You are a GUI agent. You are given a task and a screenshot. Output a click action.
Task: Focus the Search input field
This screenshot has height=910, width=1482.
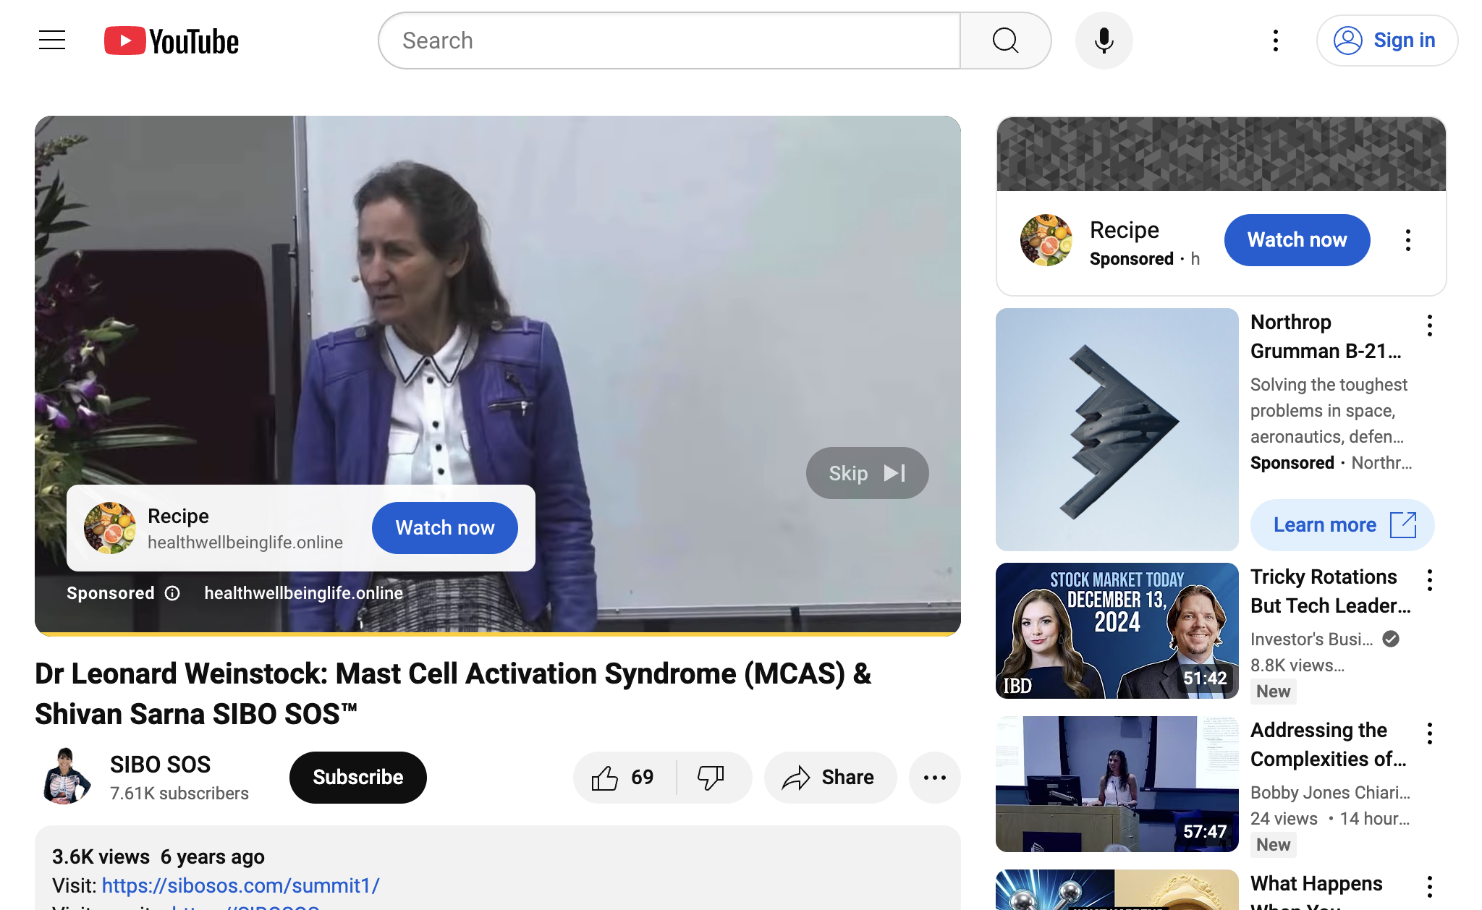(x=669, y=41)
